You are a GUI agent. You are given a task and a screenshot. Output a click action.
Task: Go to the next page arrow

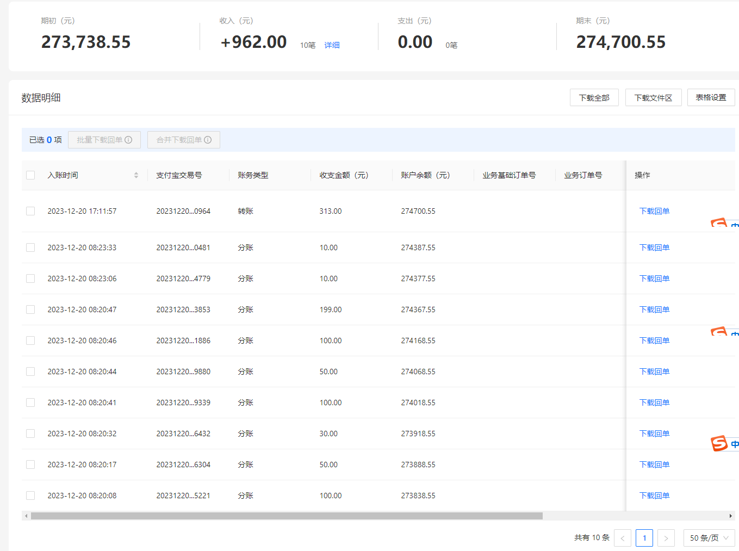point(666,538)
